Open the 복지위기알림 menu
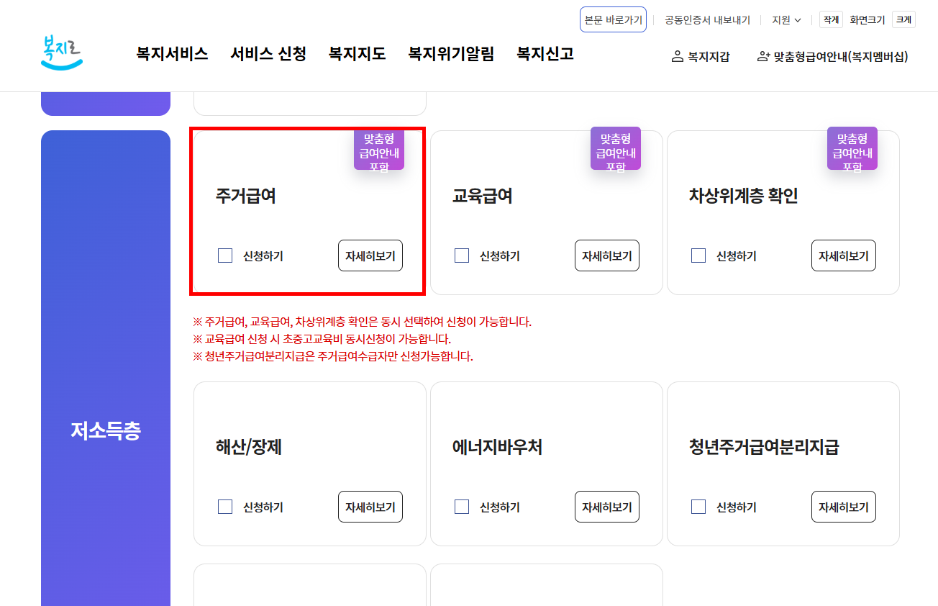Viewport: 938px width, 606px height. click(451, 54)
